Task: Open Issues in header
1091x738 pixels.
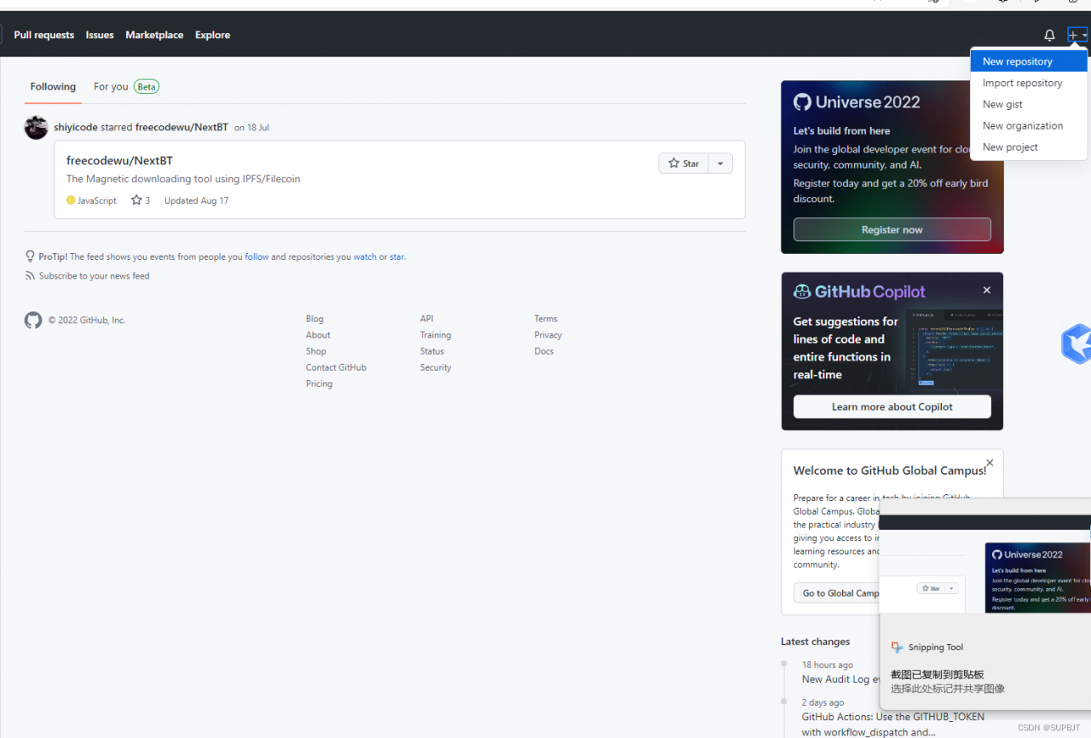Action: click(x=100, y=35)
